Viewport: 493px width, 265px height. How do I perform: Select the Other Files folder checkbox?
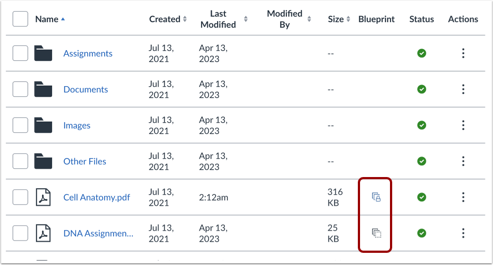[x=20, y=162]
